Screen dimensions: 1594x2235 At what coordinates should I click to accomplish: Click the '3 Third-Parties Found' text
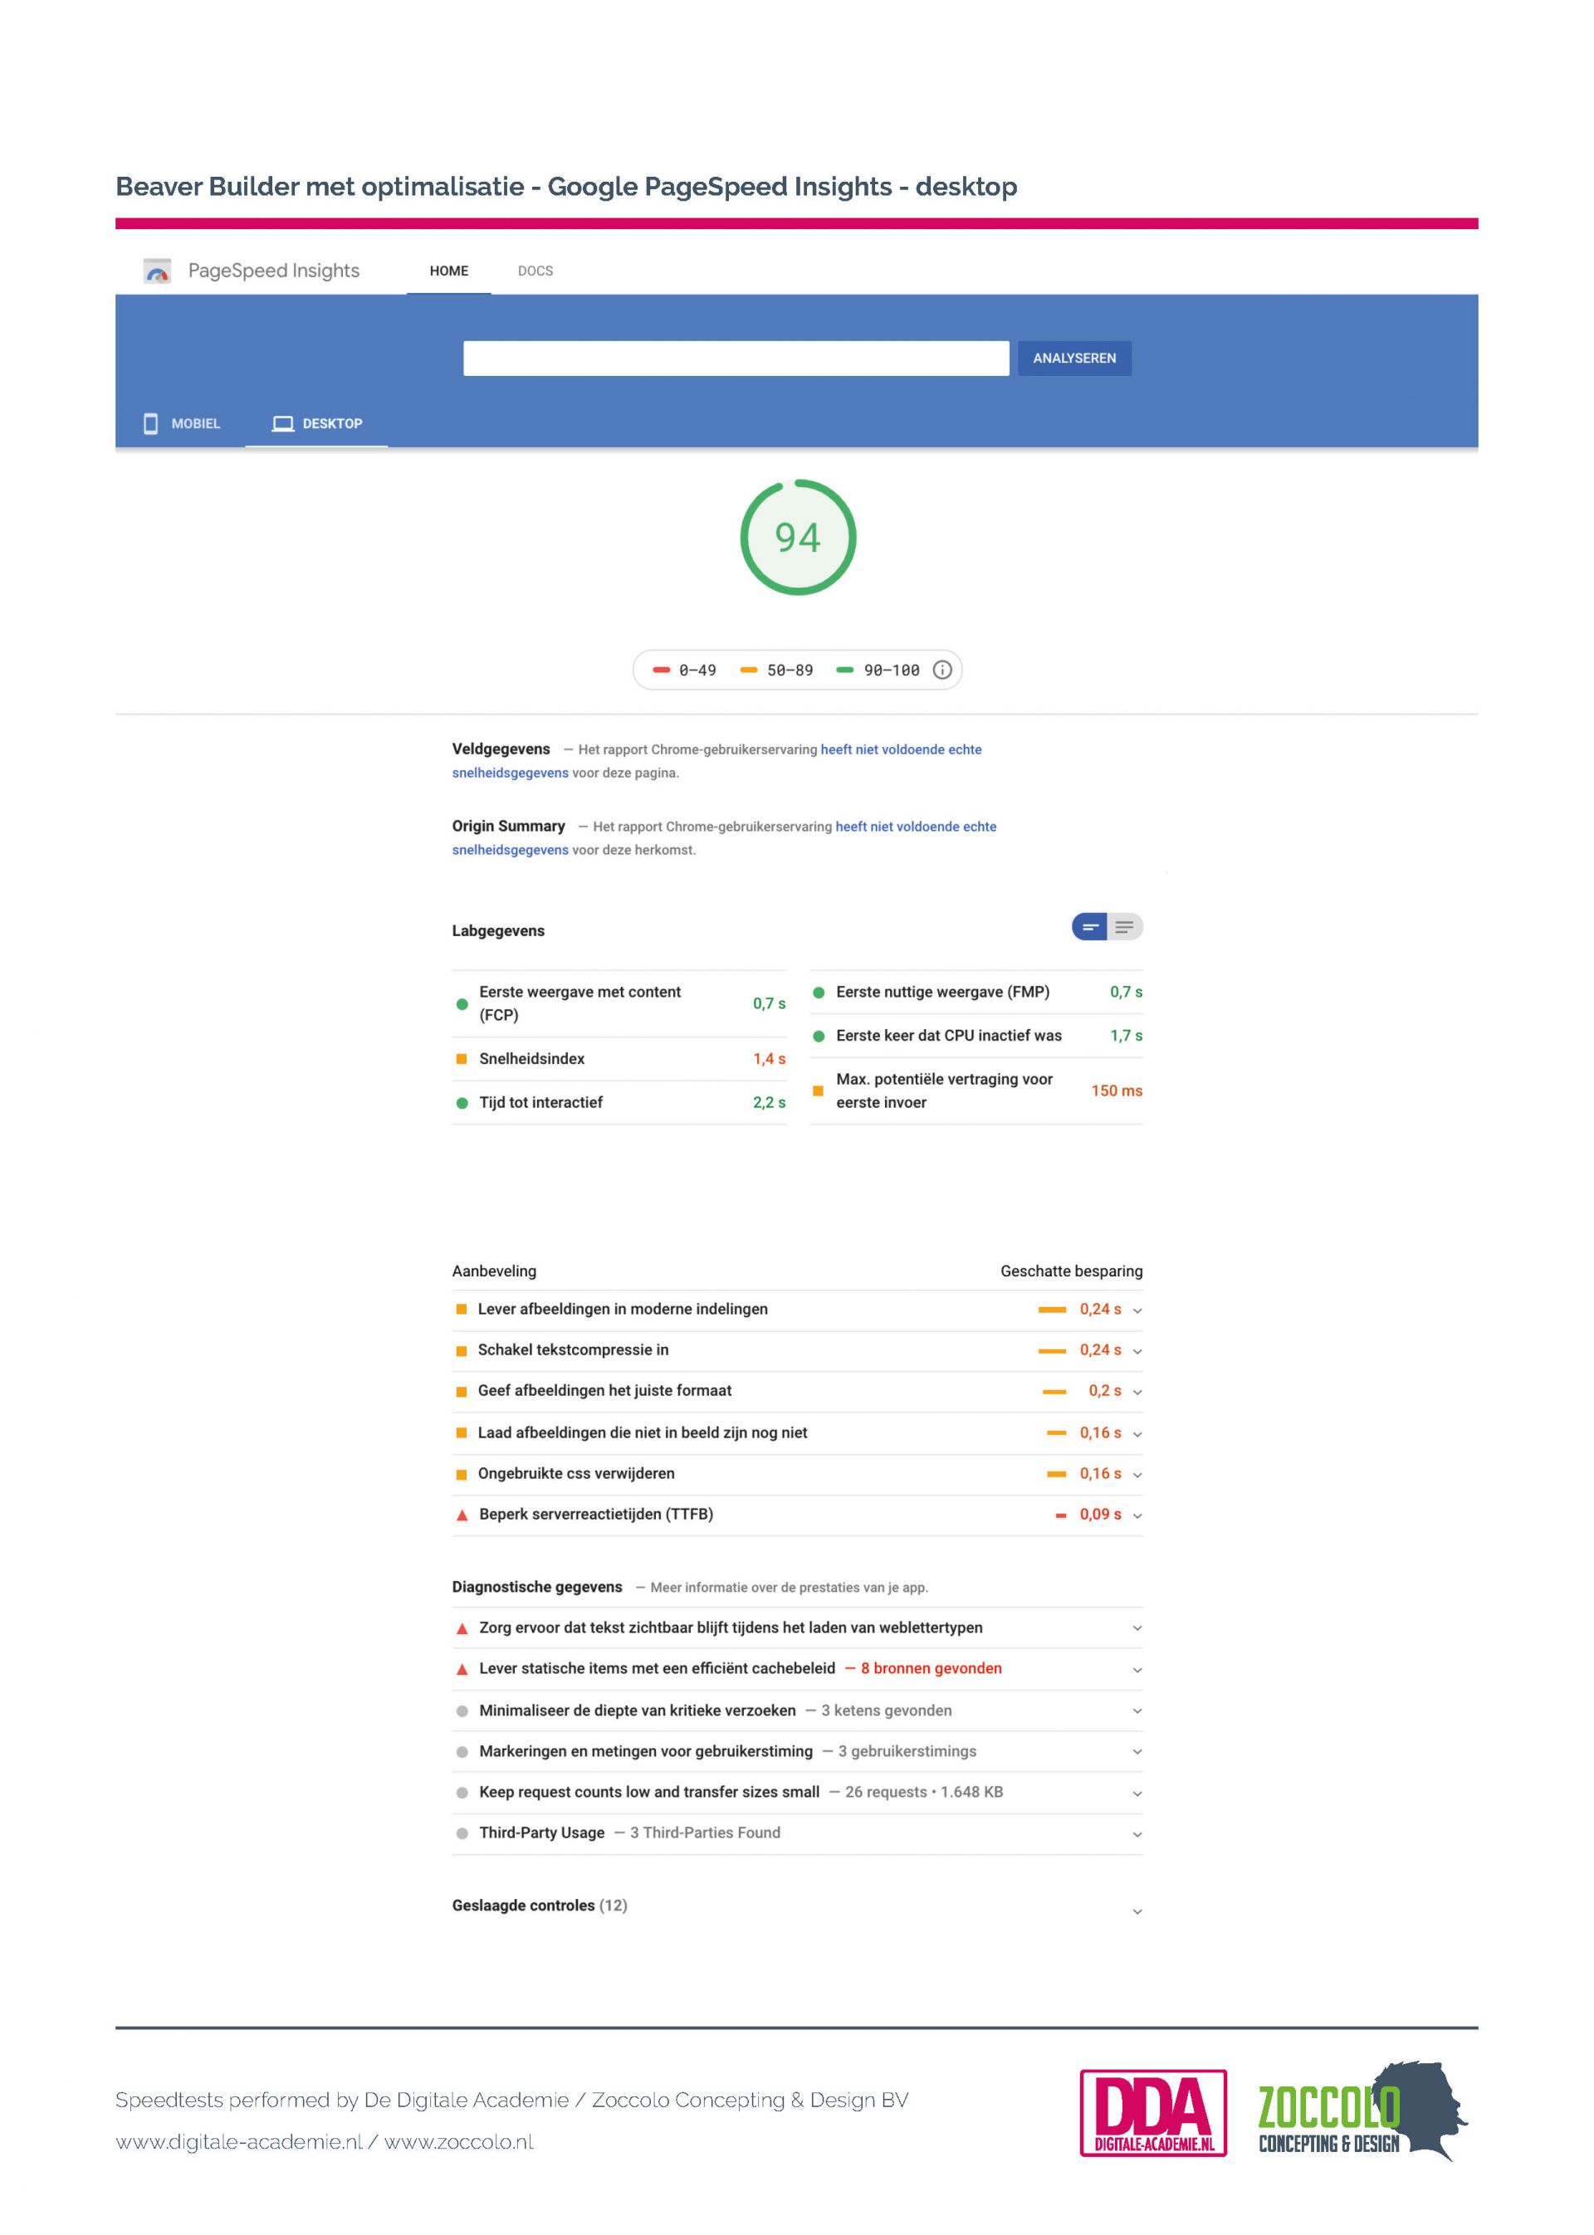click(x=705, y=1832)
